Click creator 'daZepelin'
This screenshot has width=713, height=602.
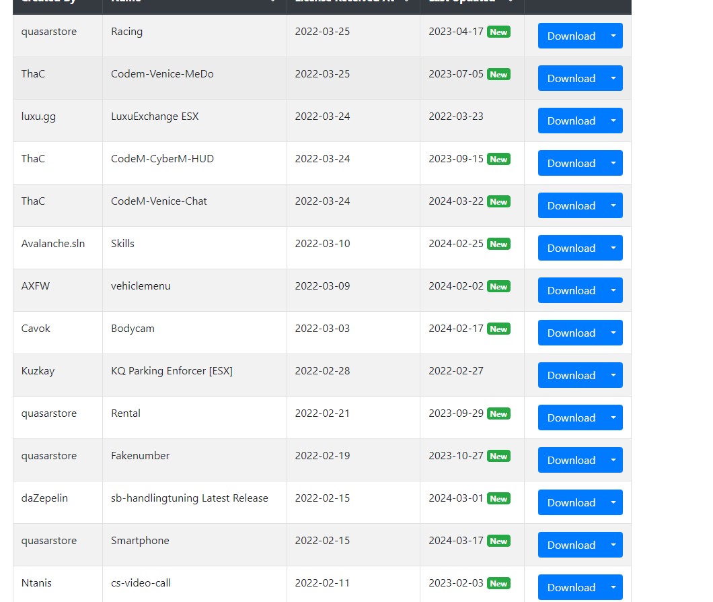coord(44,498)
